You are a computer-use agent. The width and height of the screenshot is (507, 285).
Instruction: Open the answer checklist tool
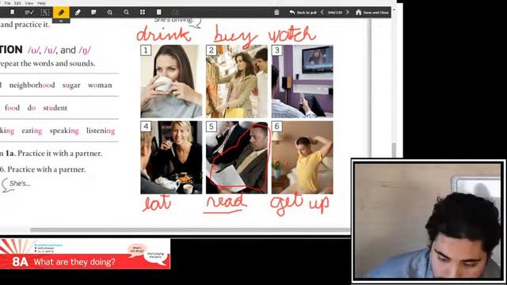click(x=29, y=13)
